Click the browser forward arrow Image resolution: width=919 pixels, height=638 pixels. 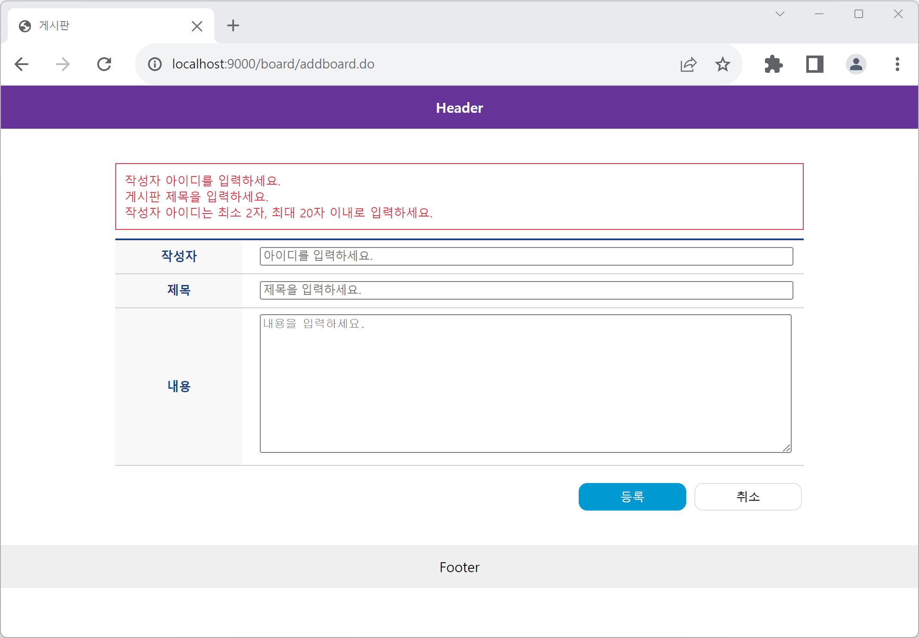(63, 65)
